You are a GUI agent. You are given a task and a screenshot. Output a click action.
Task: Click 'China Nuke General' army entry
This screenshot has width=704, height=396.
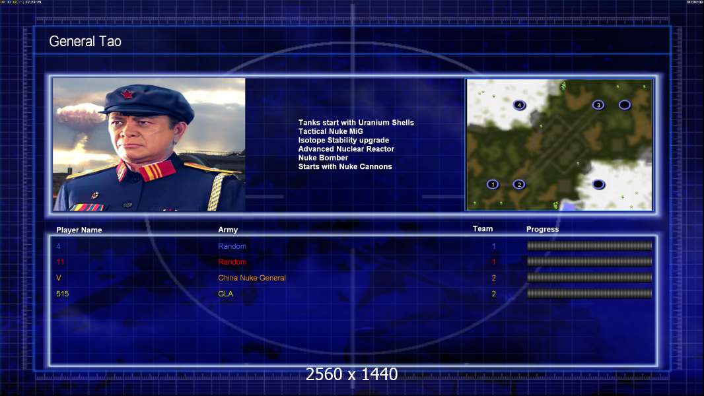pyautogui.click(x=252, y=278)
